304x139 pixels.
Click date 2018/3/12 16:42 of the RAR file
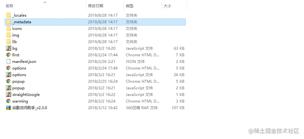(103, 108)
